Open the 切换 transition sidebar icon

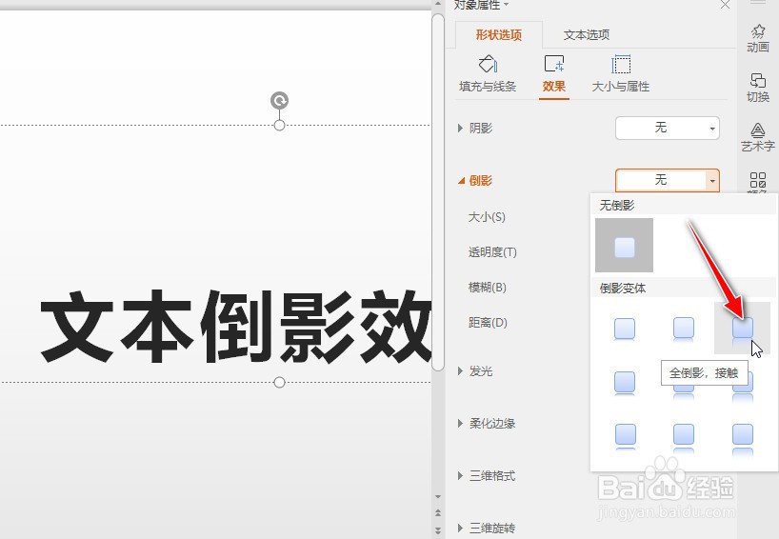click(x=758, y=88)
